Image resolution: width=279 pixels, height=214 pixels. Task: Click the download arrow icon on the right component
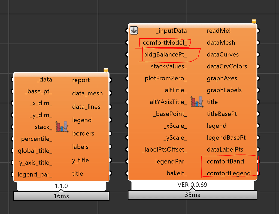tap(134, 31)
